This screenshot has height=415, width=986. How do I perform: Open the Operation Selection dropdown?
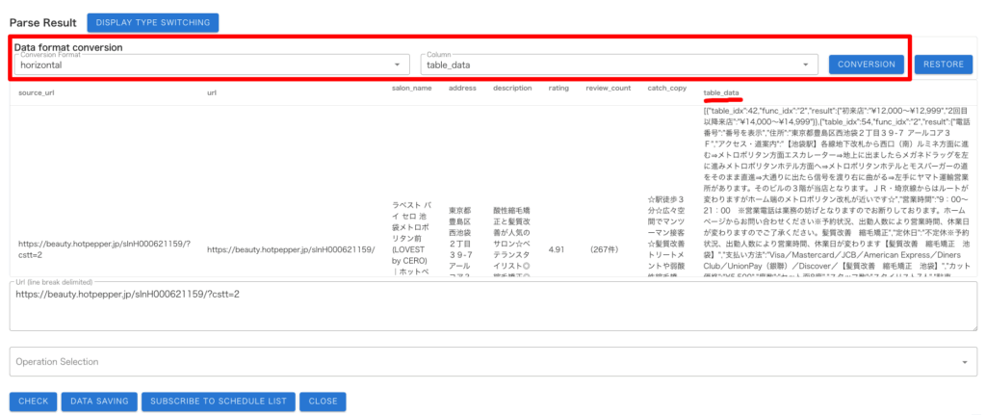click(x=493, y=362)
